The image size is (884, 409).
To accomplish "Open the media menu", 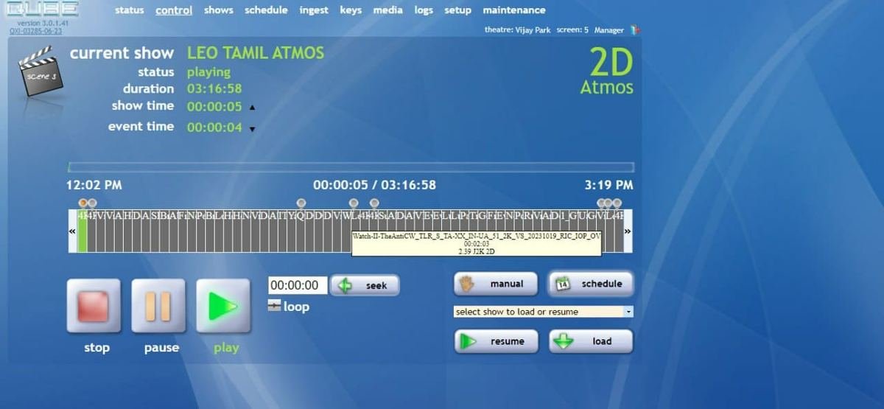I will pyautogui.click(x=387, y=10).
